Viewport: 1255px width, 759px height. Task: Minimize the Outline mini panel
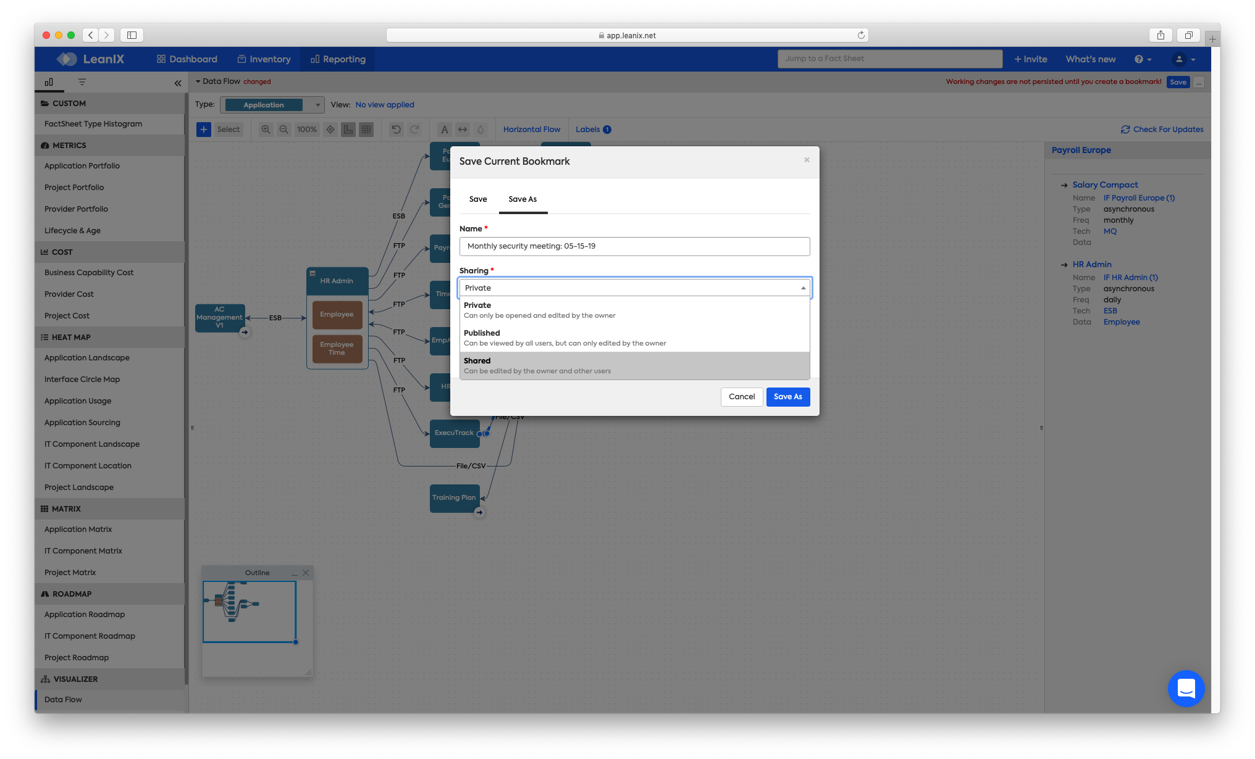(x=295, y=573)
